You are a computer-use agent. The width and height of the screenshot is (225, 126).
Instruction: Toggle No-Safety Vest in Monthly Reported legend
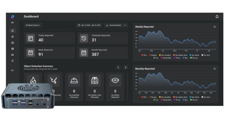pos(180,97)
